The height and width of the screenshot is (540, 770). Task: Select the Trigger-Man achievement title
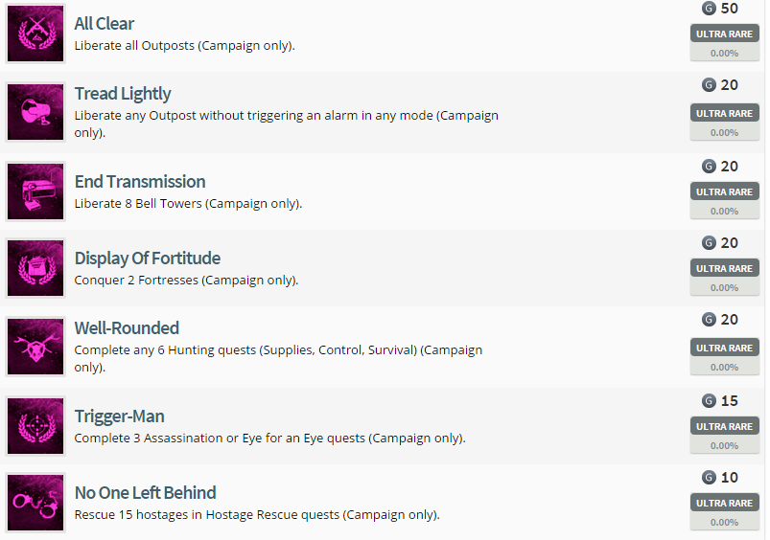pos(119,416)
